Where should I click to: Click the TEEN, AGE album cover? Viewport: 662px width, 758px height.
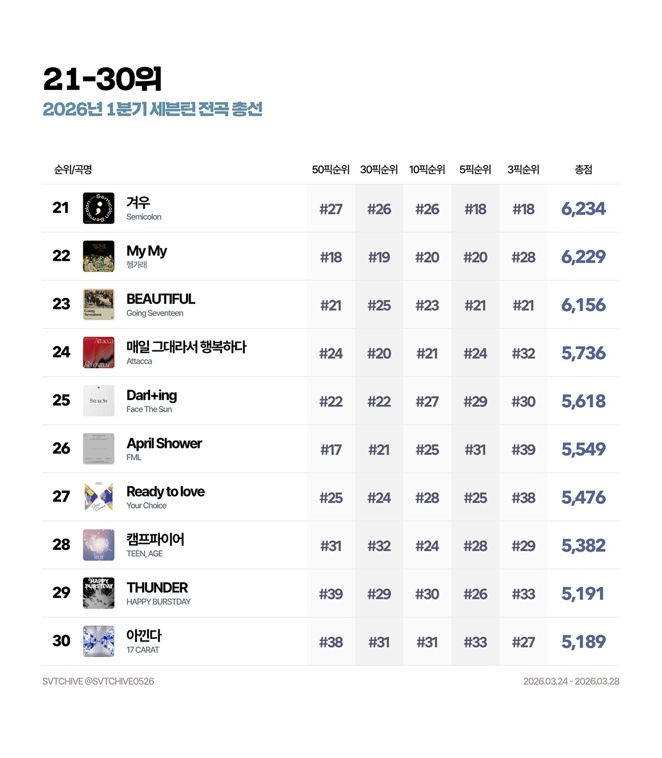(99, 545)
